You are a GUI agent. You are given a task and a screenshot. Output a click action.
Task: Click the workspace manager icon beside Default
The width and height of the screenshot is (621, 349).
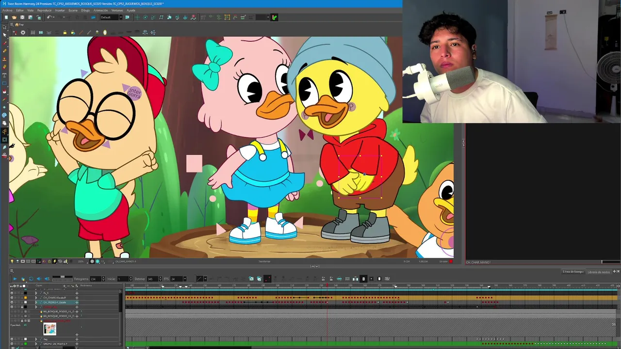127,17
